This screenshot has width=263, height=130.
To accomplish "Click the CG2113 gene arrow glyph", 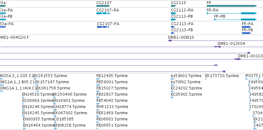I will 174,6.
